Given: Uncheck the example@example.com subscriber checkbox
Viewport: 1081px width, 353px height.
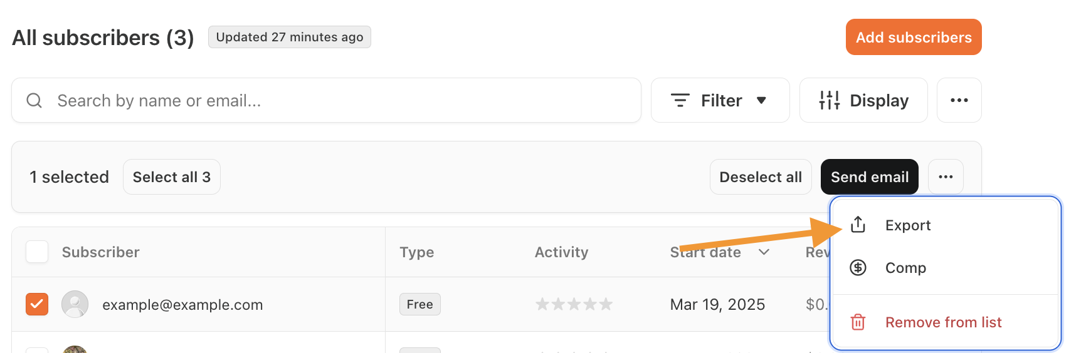Looking at the screenshot, I should point(37,304).
